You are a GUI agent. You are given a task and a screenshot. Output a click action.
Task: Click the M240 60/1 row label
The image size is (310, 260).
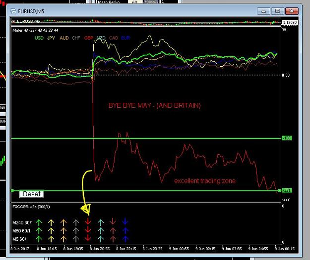point(22,223)
